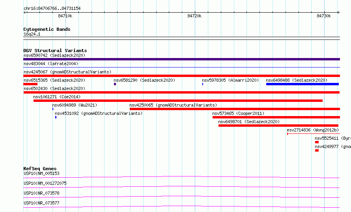Click the USP10|NR_073578 gene label
This screenshot has height=212, width=351.
[41, 193]
